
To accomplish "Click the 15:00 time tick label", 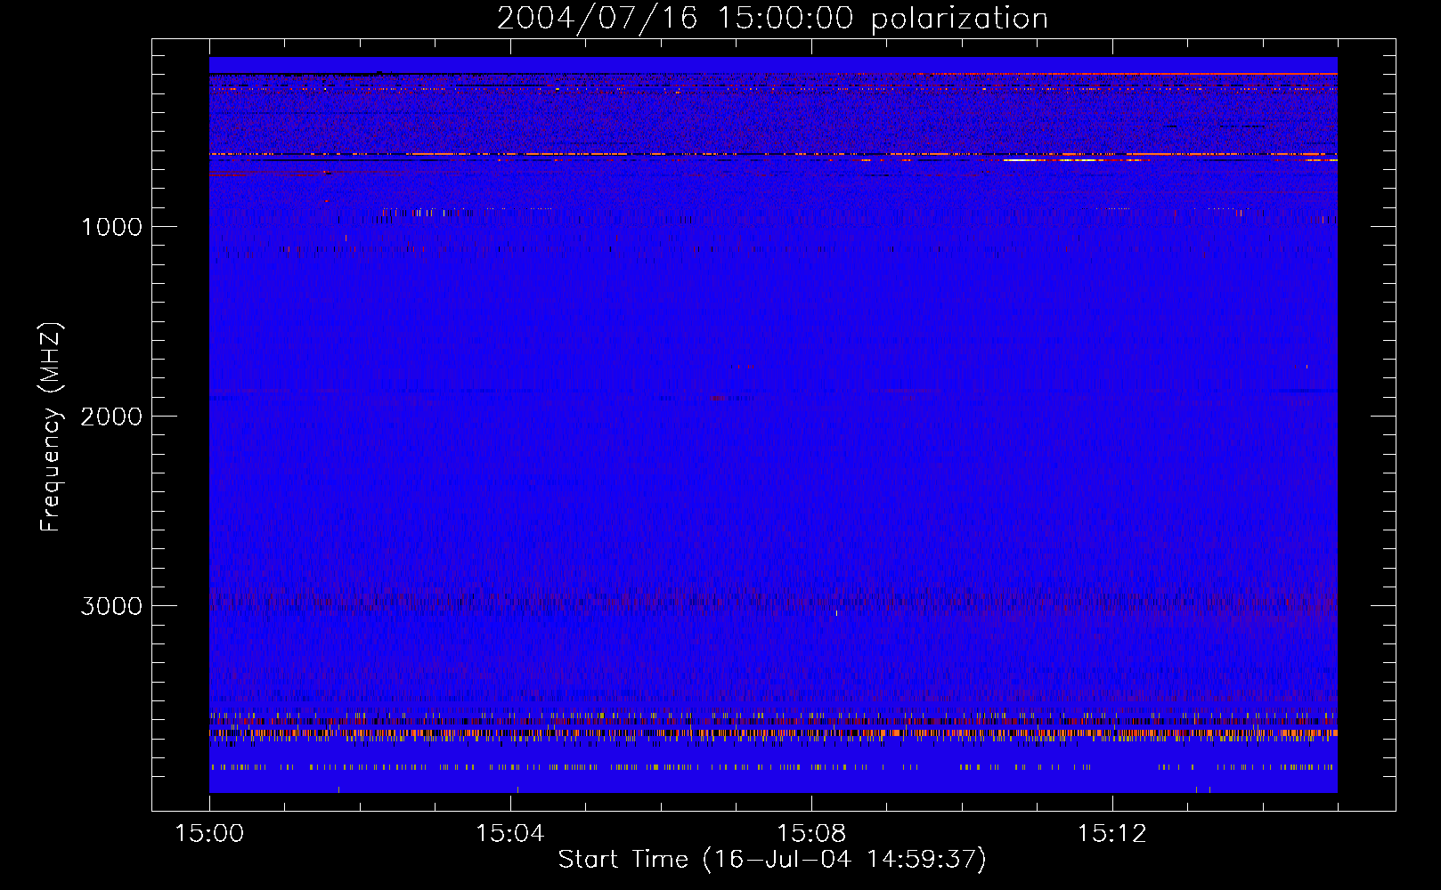I will point(209,834).
